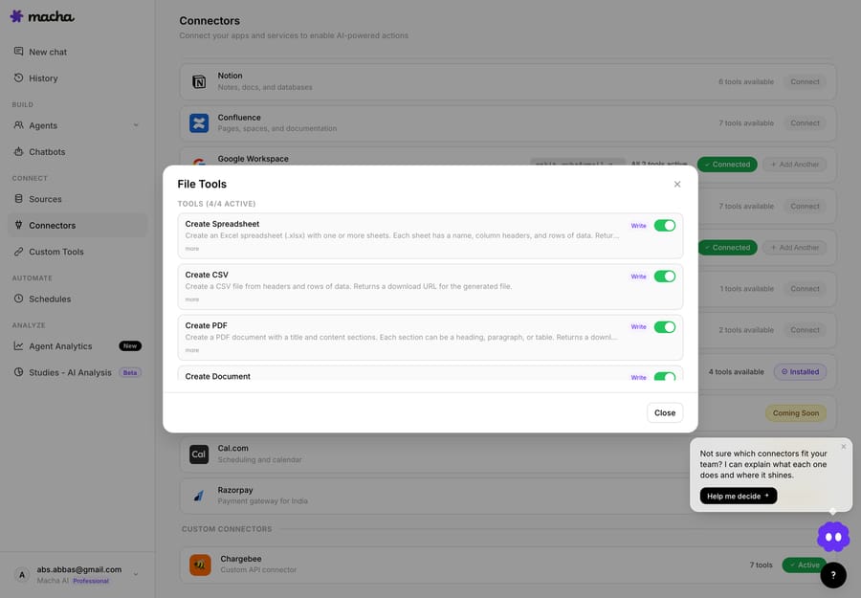Click the Write tag on Create CSV

(639, 277)
